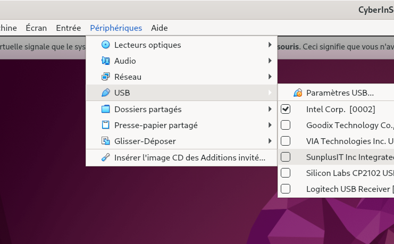Click the Audio speaker icon

(x=105, y=61)
